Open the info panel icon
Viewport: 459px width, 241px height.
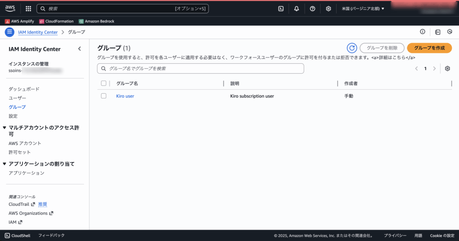tap(422, 32)
